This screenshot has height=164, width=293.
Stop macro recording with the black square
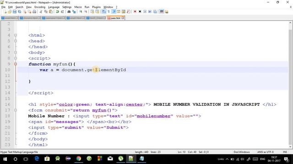click(x=140, y=11)
